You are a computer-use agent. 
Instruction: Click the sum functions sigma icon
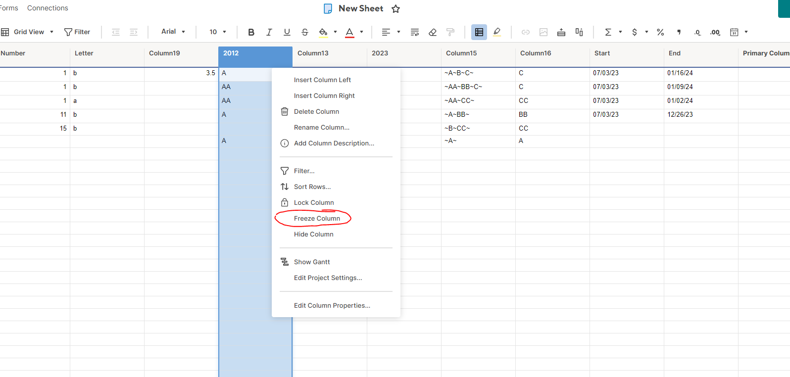point(608,32)
